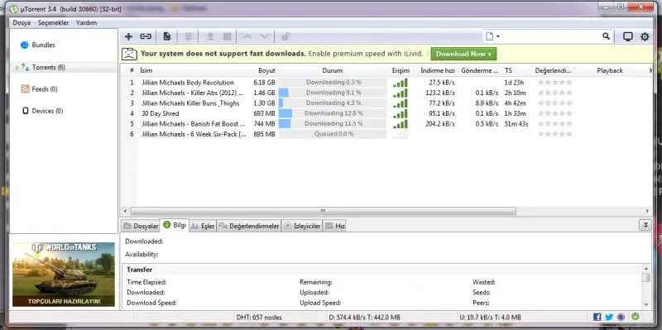
Task: Click the Facebook icon in status bar
Action: pyautogui.click(x=597, y=317)
